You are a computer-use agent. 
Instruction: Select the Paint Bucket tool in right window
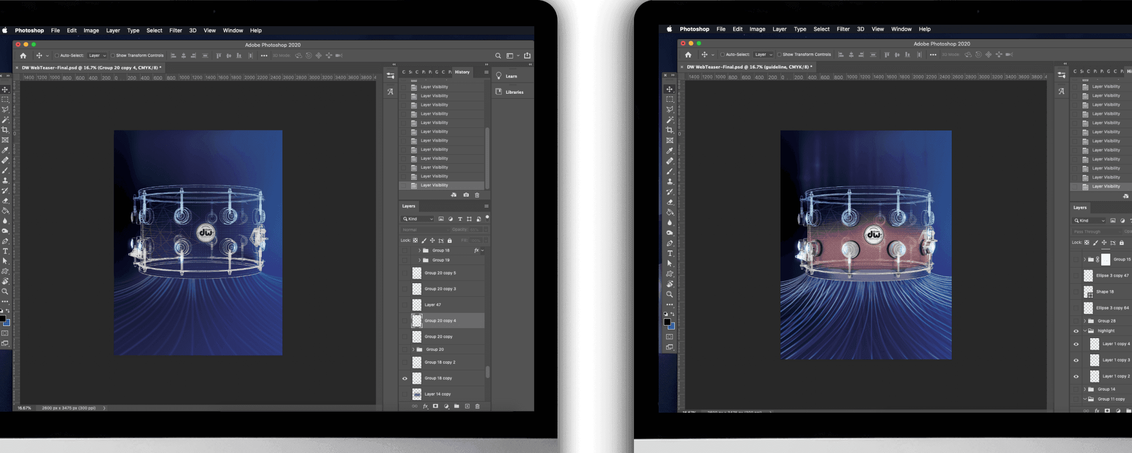[670, 212]
